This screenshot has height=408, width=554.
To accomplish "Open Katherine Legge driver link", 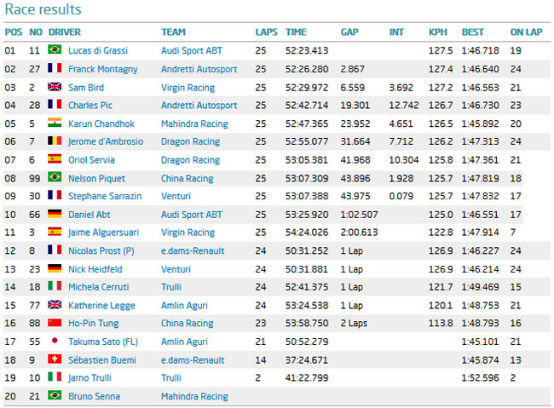I will point(101,306).
